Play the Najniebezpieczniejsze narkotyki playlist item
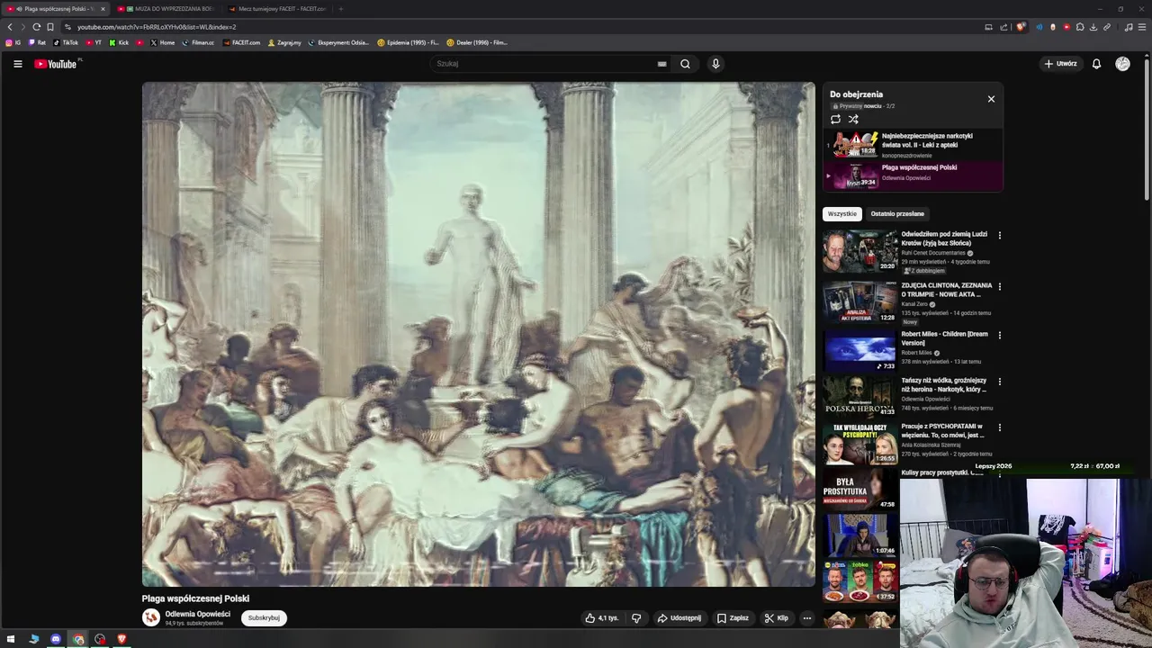Viewport: 1152px width, 648px height. (x=913, y=145)
